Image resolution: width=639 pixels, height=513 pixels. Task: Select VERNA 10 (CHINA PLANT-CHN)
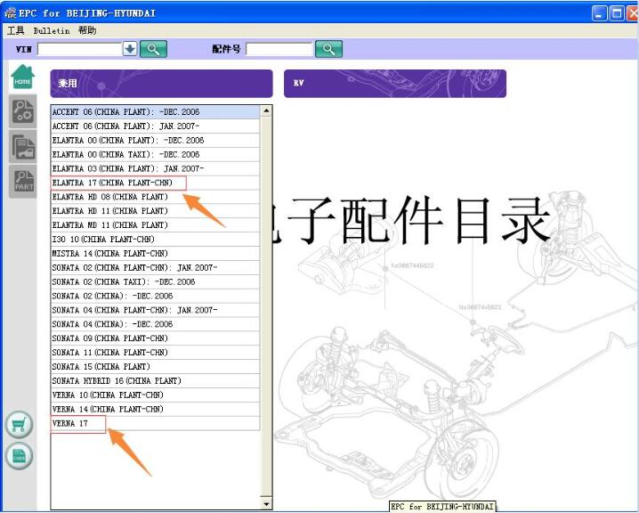pos(155,395)
